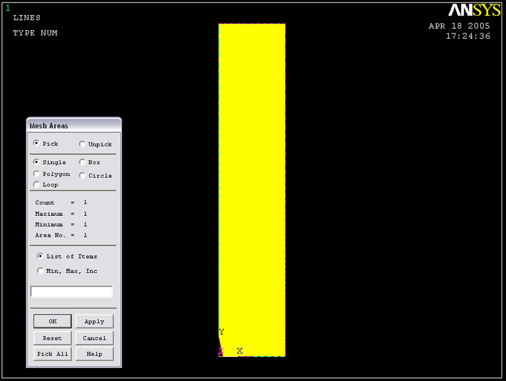This screenshot has width=506, height=381.
Task: Click the window number 1 label
Action: point(8,8)
